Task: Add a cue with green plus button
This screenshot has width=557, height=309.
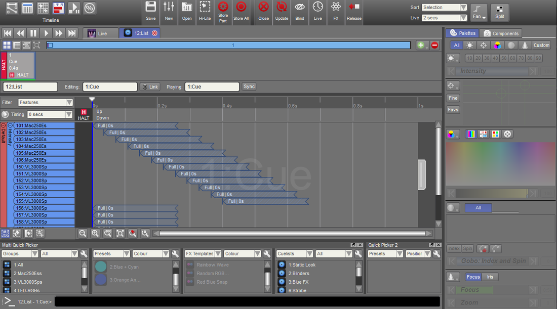Action: pos(421,45)
